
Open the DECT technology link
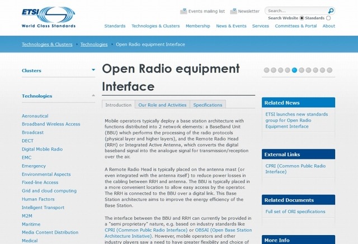[27, 140]
